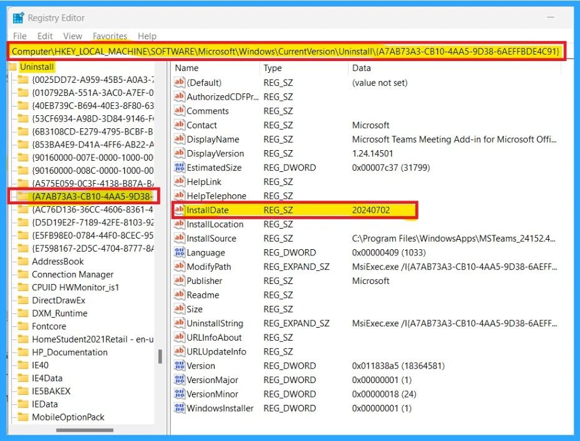Select the {A7AB73A3-CB10-4AA5 key in tree

point(92,196)
